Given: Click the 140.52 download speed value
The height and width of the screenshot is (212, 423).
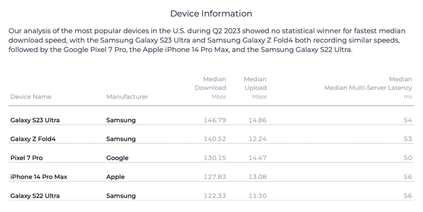Looking at the screenshot, I should pos(215,139).
